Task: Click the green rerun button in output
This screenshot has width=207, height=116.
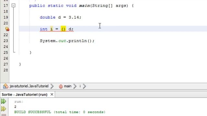Action: click(x=4, y=101)
